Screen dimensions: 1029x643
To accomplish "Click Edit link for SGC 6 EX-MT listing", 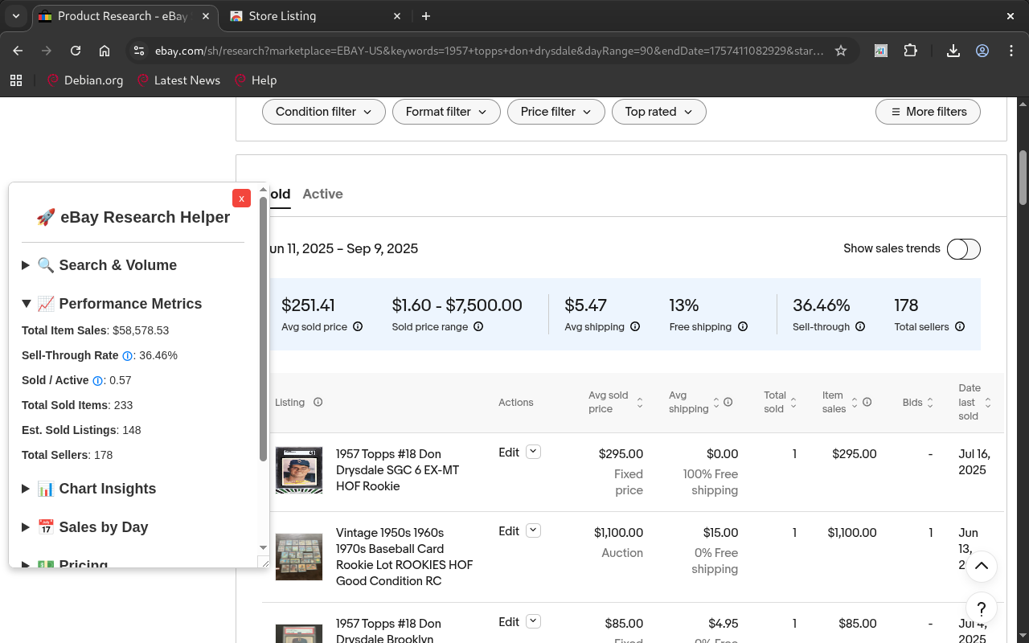I will 509,453.
